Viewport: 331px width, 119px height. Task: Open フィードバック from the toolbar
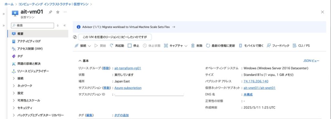tap(278, 46)
